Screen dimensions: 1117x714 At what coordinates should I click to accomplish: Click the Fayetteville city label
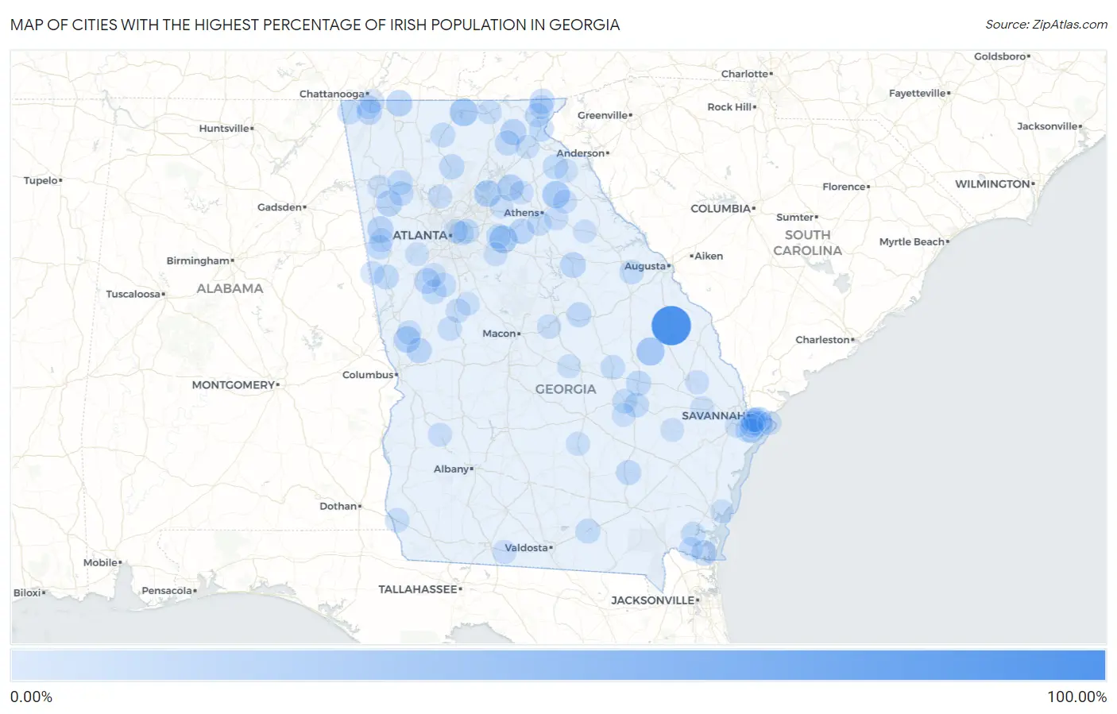tap(918, 93)
